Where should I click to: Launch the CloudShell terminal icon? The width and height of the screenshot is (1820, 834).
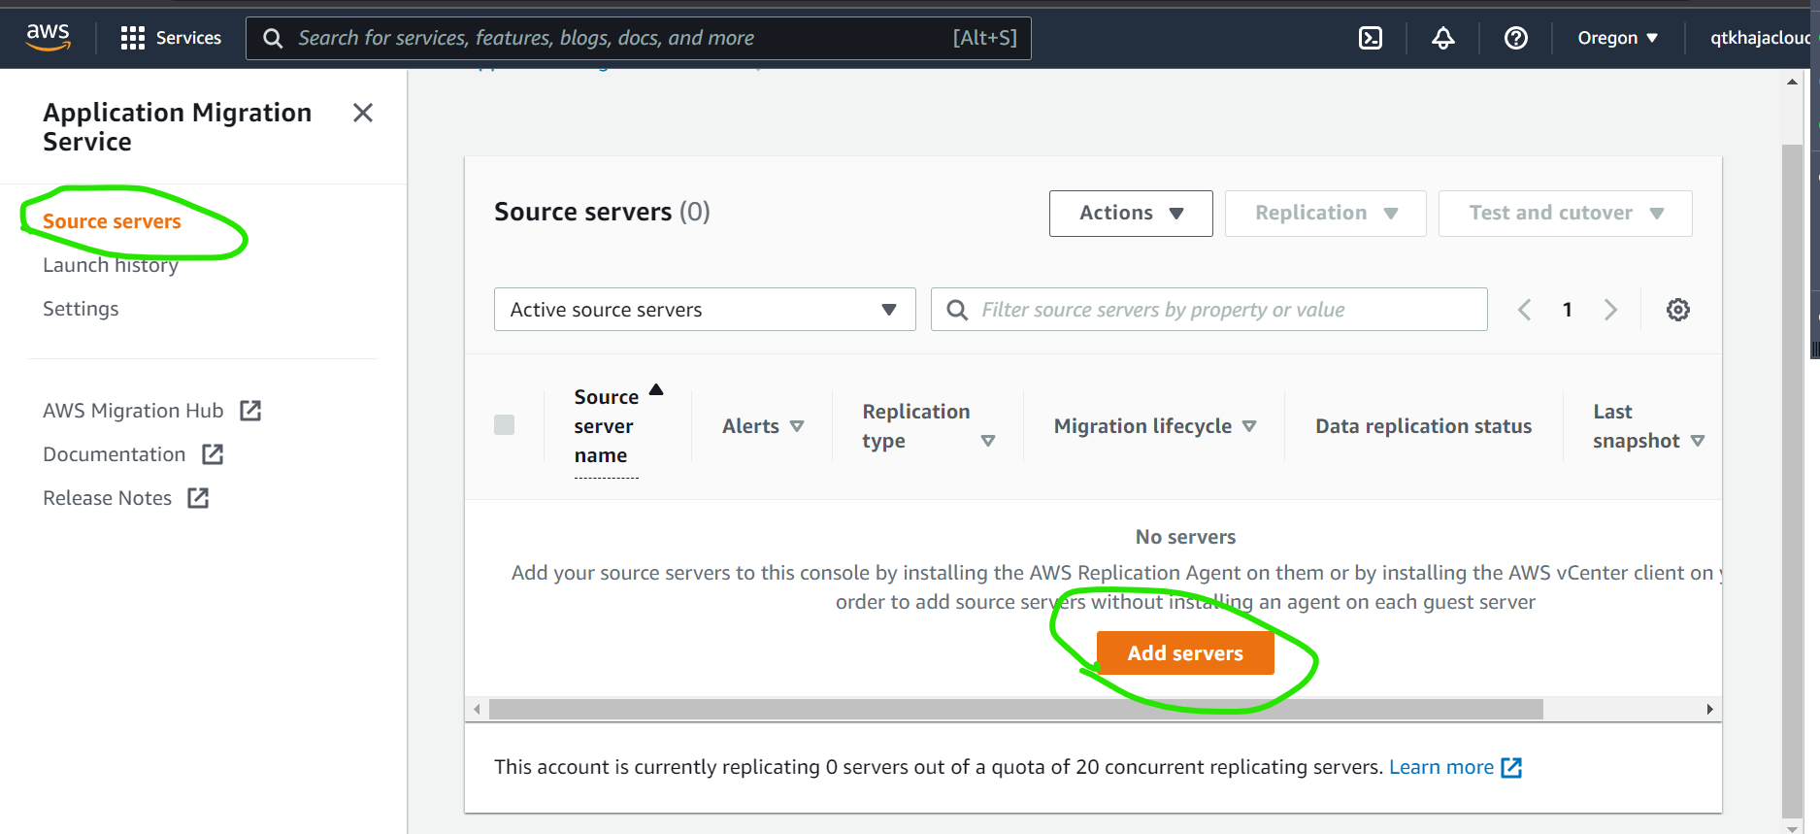pyautogui.click(x=1370, y=38)
